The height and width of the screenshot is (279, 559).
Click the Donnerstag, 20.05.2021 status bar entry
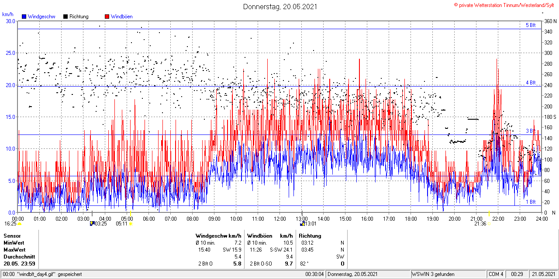(x=353, y=274)
